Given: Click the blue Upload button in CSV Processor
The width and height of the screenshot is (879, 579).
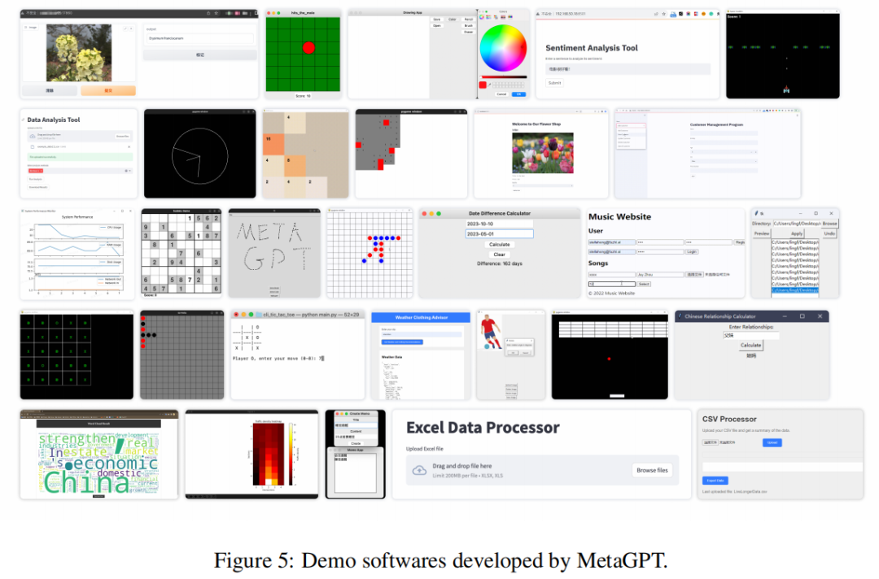Looking at the screenshot, I should [772, 442].
